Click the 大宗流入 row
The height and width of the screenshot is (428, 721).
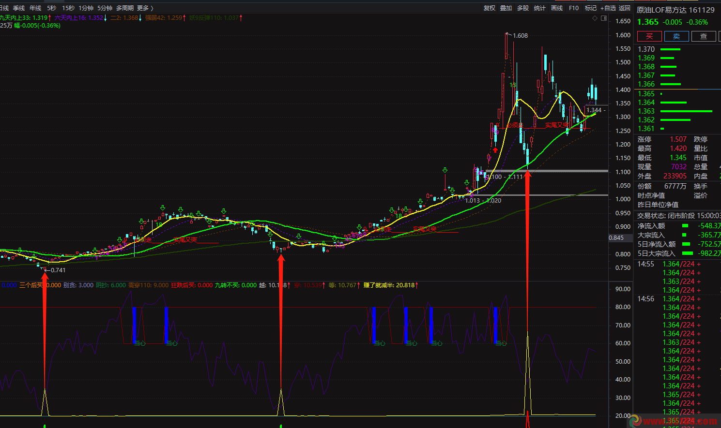click(678, 235)
